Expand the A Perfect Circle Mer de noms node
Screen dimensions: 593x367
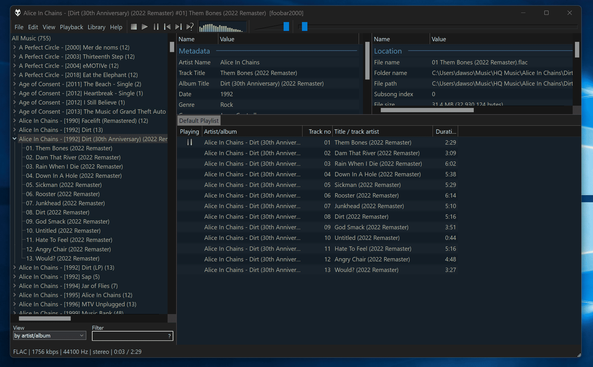click(x=14, y=47)
